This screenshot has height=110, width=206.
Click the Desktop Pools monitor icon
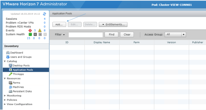pos(10,65)
